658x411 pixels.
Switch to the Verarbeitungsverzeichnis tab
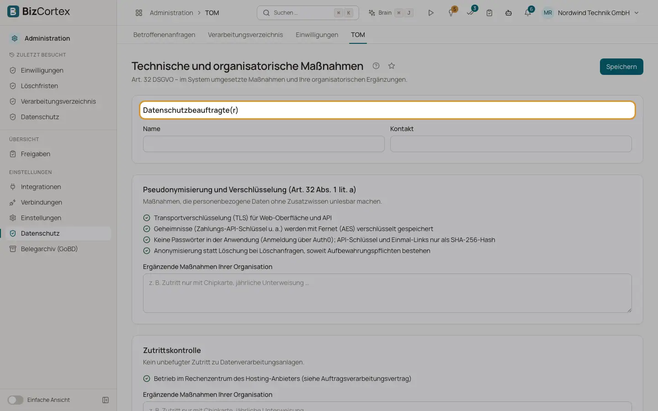(x=245, y=35)
